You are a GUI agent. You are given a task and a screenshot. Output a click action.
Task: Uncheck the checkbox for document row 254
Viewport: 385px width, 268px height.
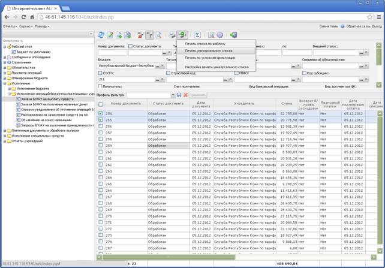coord(101,113)
